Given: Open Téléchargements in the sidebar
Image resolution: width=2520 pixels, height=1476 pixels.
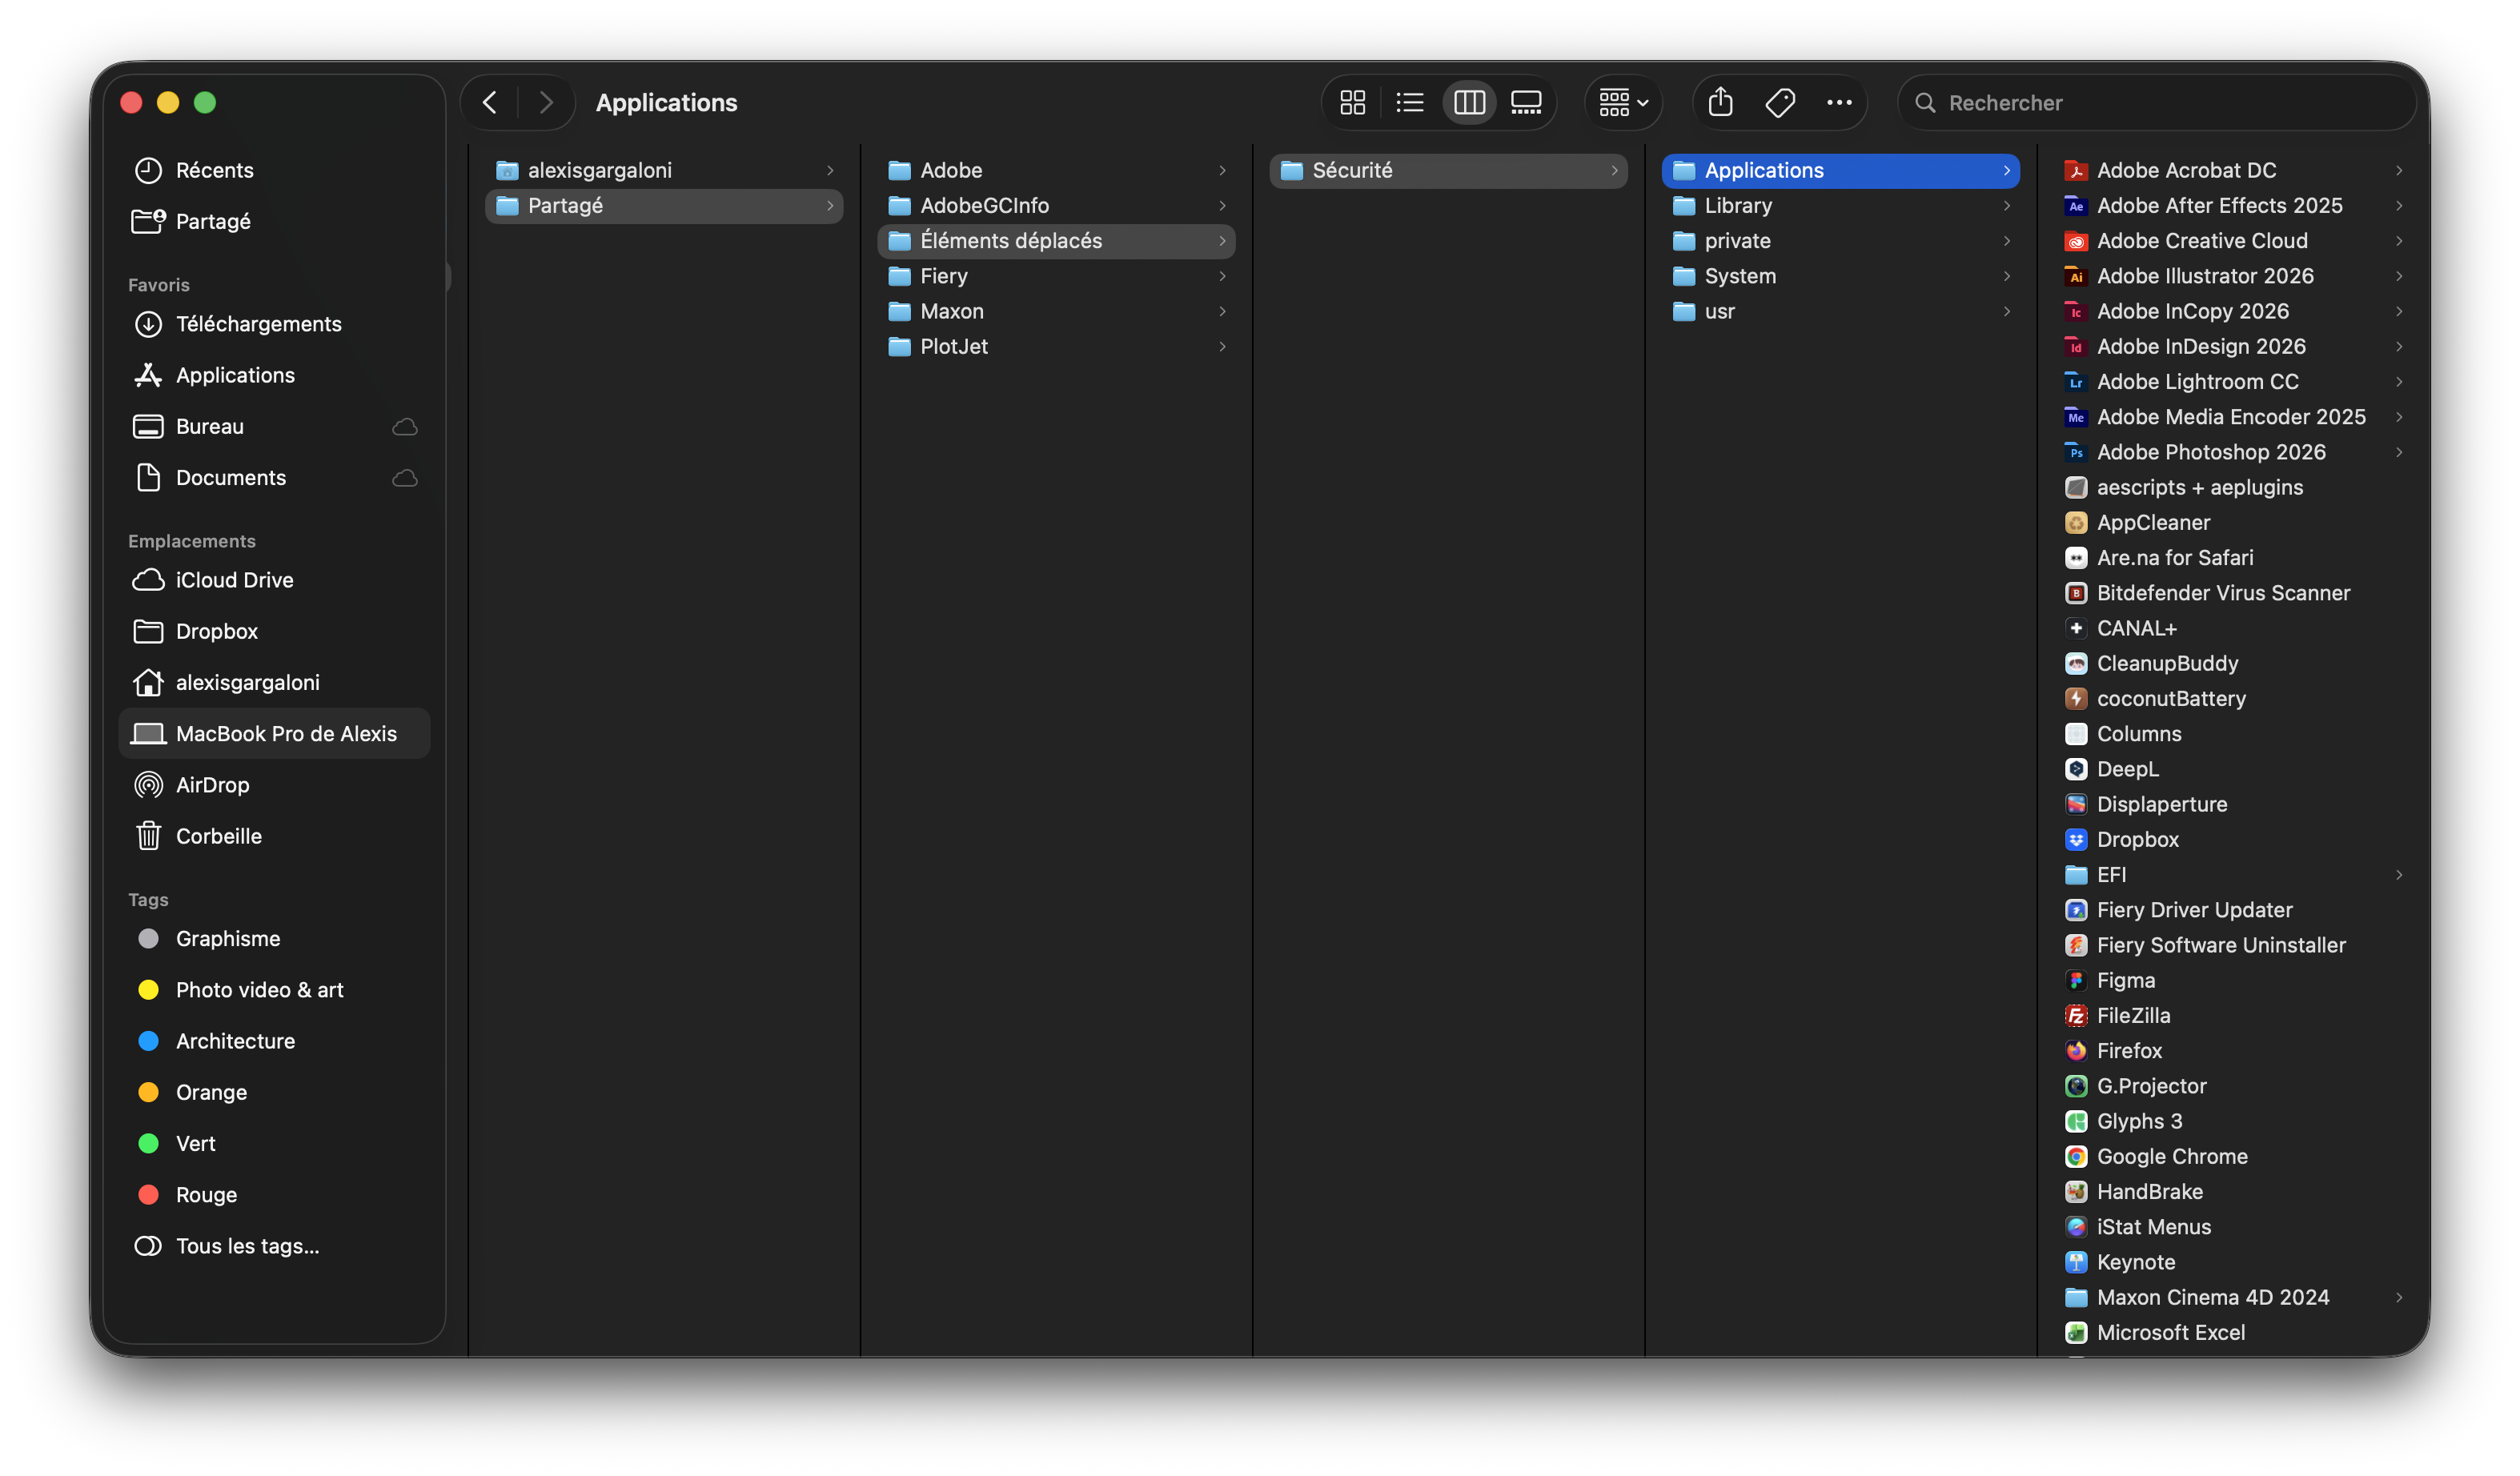Looking at the screenshot, I should (258, 324).
